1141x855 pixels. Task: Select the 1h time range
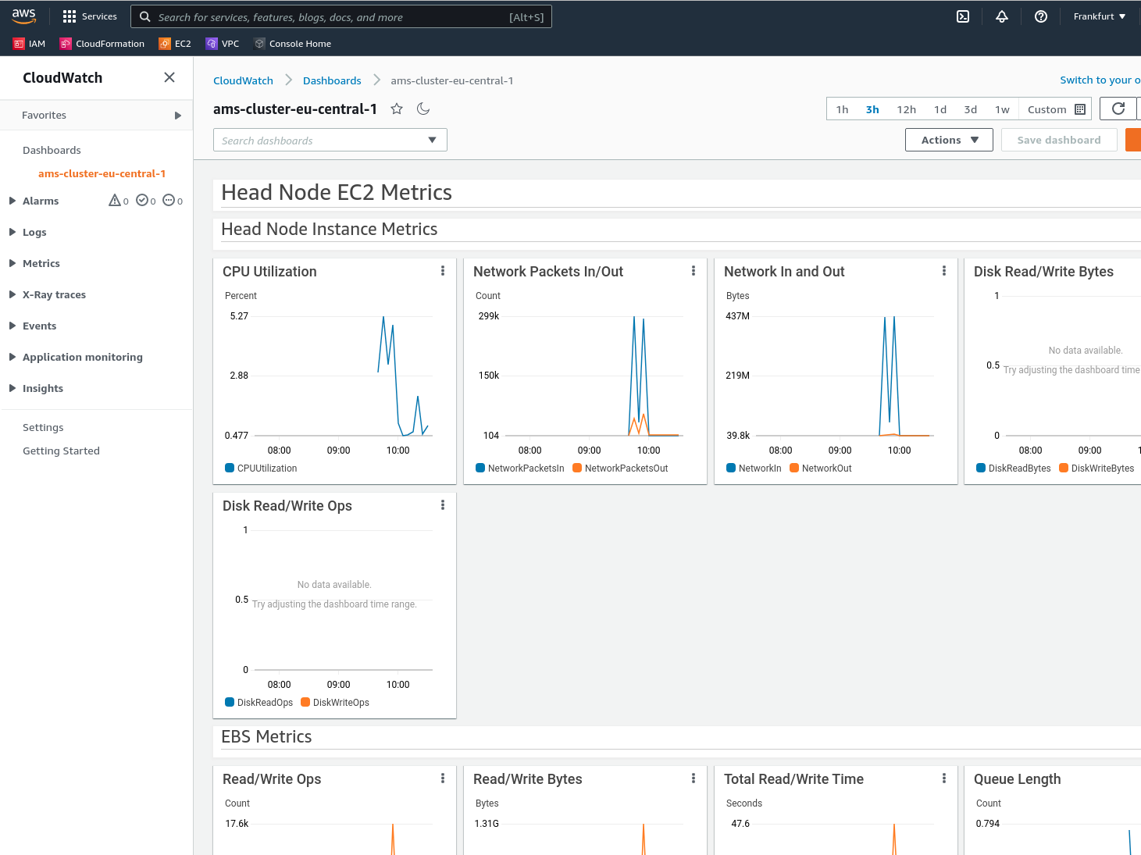pyautogui.click(x=842, y=109)
